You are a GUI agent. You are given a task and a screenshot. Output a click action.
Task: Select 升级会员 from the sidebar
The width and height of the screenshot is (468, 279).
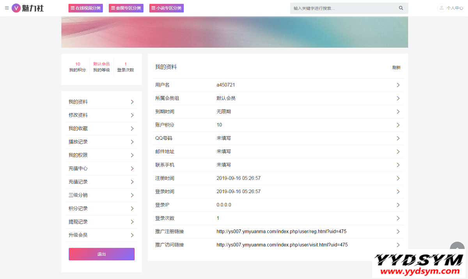click(x=101, y=235)
